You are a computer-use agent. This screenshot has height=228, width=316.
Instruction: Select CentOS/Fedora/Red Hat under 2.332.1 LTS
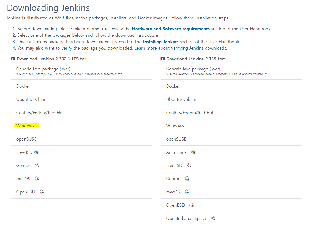81,113
